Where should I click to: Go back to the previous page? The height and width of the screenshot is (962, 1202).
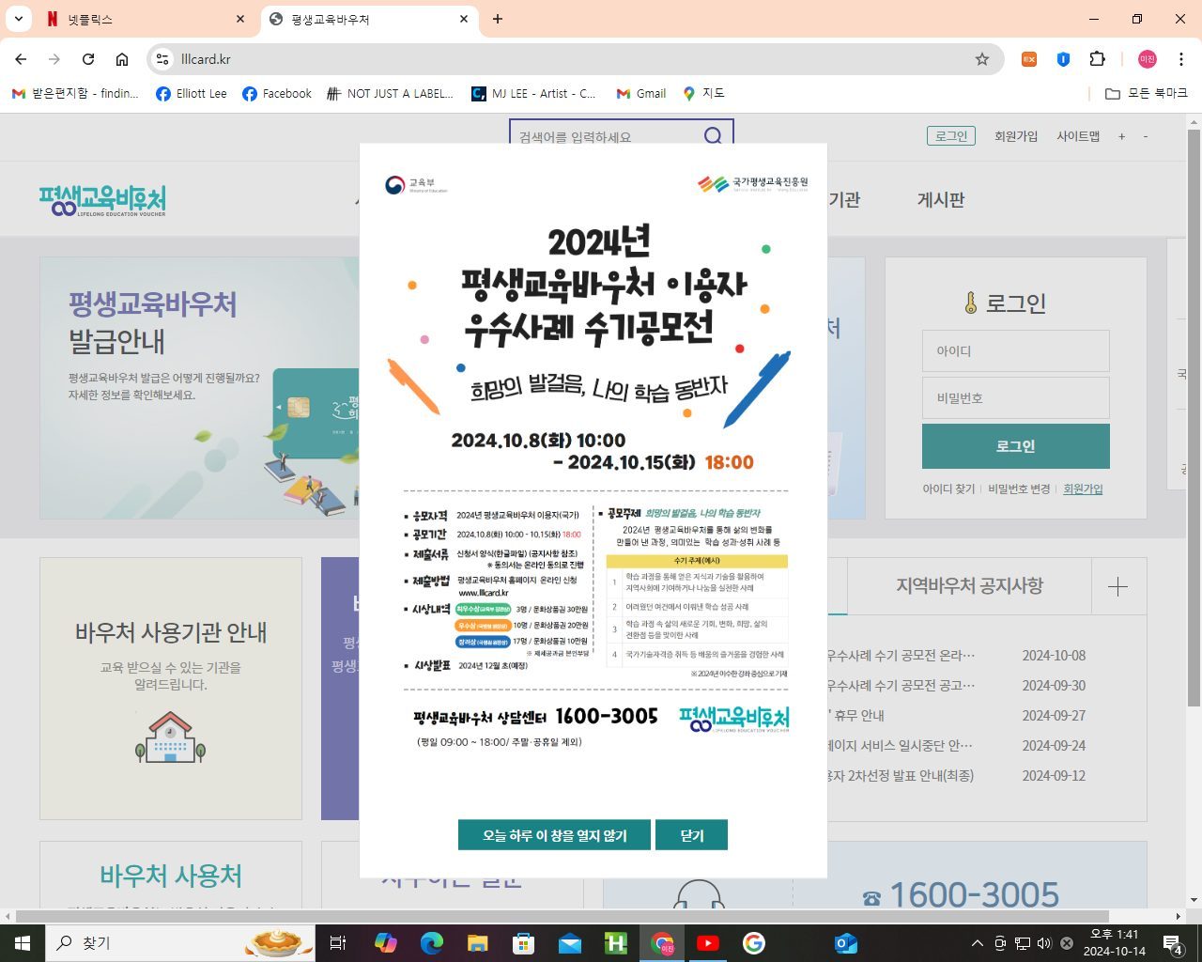tap(21, 59)
